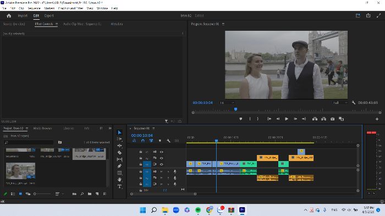
Task: Step back one frame in Program monitor
Action: pos(278,119)
